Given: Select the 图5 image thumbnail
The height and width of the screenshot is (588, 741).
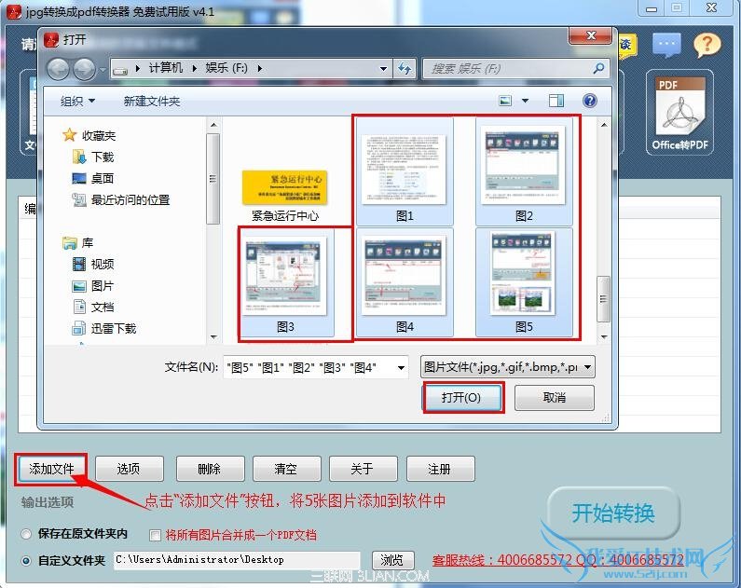Looking at the screenshot, I should click(x=524, y=282).
